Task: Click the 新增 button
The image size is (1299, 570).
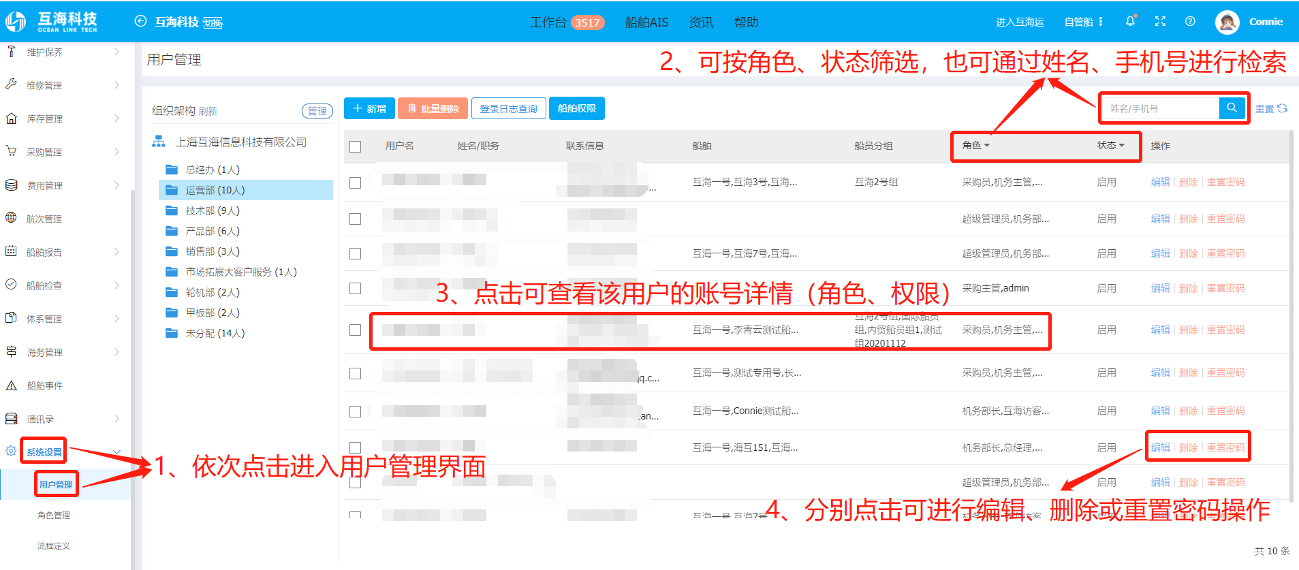Action: 369,108
